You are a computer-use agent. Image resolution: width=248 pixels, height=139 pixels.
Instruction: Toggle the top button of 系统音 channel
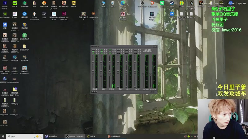(93, 50)
